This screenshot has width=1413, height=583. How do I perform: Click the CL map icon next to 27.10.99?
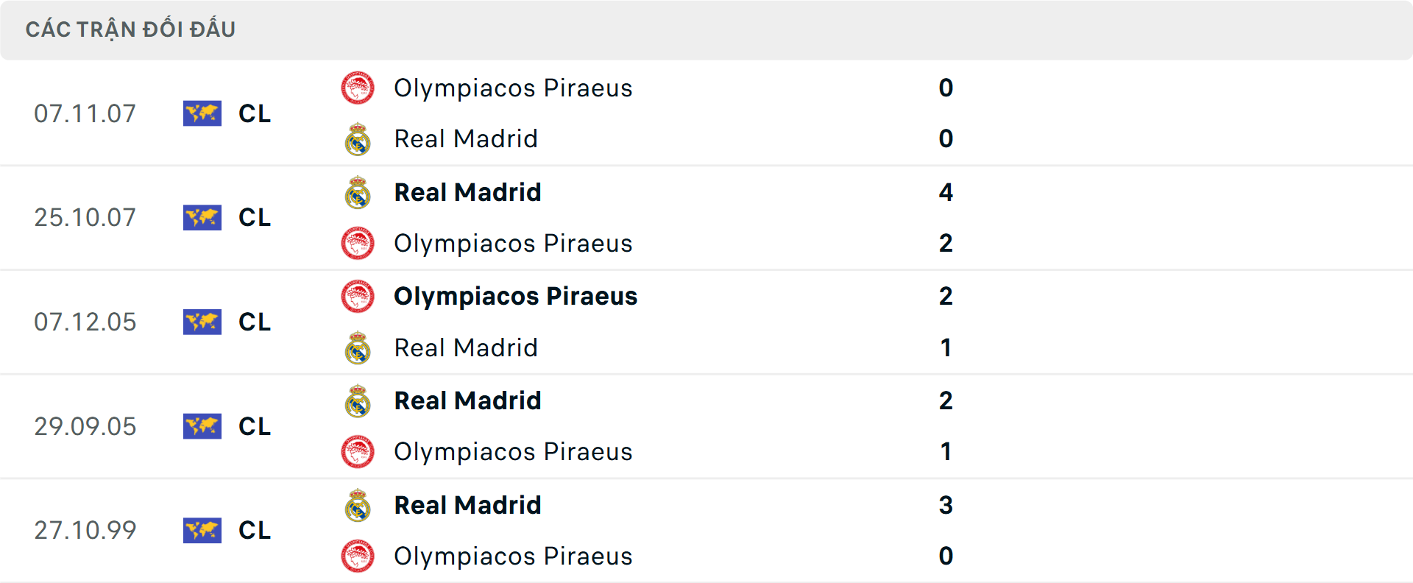pos(202,531)
